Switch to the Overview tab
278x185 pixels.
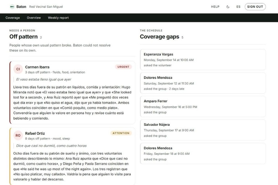pos(34,18)
